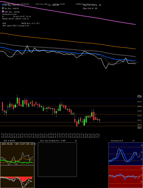This screenshot has width=143, height=188.
Task: Click the 'SI 14/3: 51.07 / 51.14' value
Action: (x=22, y=17)
